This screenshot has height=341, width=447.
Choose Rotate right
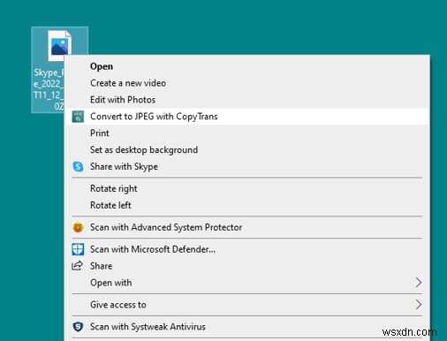click(x=246, y=188)
